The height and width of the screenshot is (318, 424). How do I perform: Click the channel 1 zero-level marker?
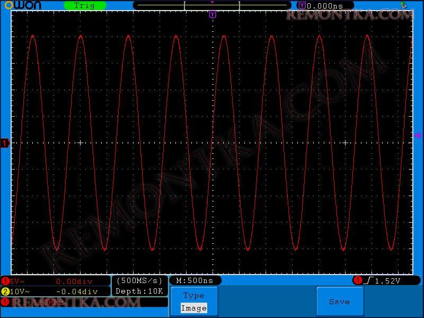[x=5, y=143]
